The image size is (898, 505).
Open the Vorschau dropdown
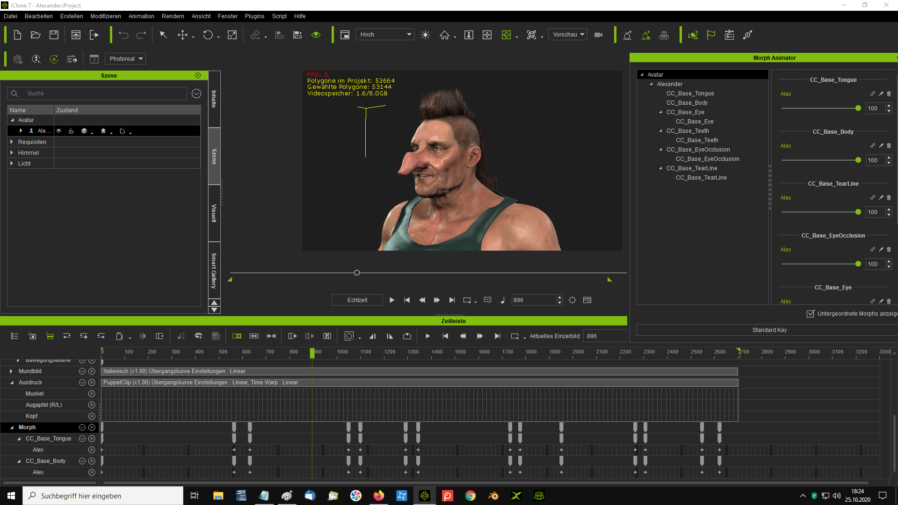click(568, 35)
